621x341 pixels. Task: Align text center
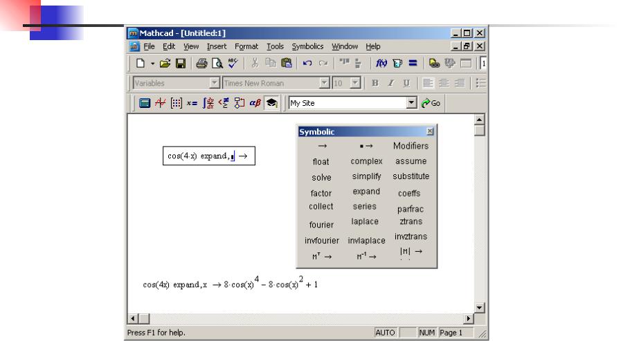(444, 83)
